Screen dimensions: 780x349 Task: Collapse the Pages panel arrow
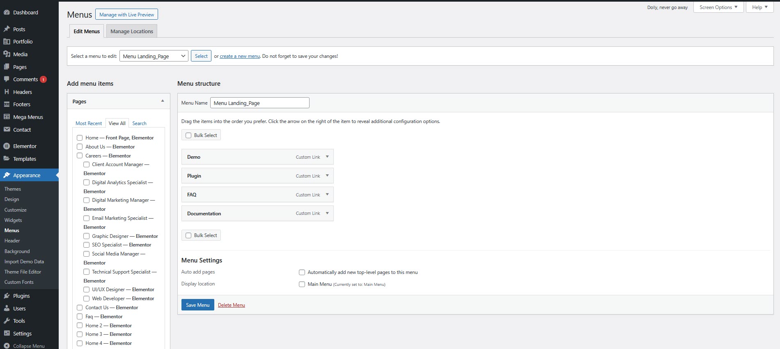(163, 101)
